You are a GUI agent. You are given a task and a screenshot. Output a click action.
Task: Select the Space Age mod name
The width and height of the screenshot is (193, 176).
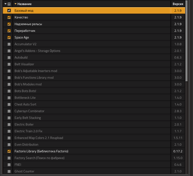click(22, 37)
